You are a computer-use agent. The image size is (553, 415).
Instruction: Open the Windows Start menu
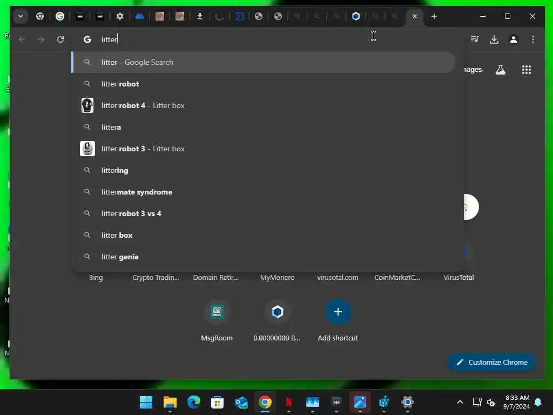tap(146, 402)
